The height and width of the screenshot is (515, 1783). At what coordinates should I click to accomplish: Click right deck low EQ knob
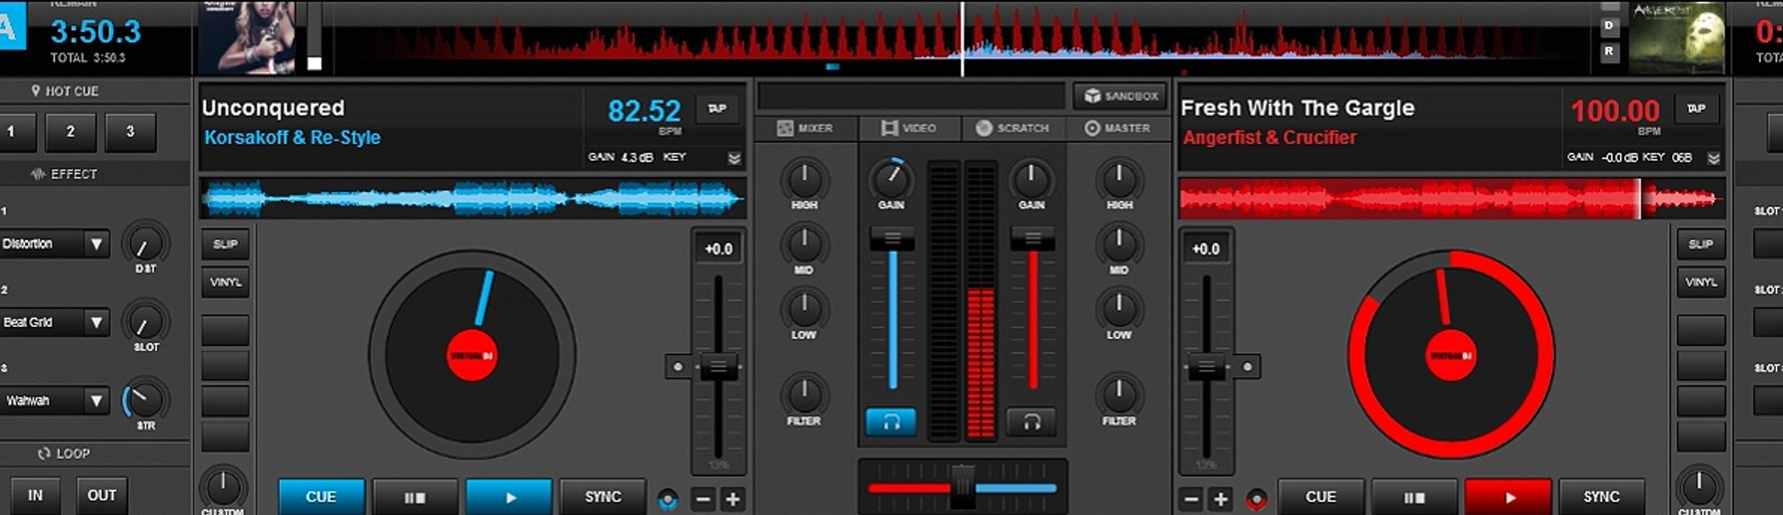click(x=1120, y=309)
